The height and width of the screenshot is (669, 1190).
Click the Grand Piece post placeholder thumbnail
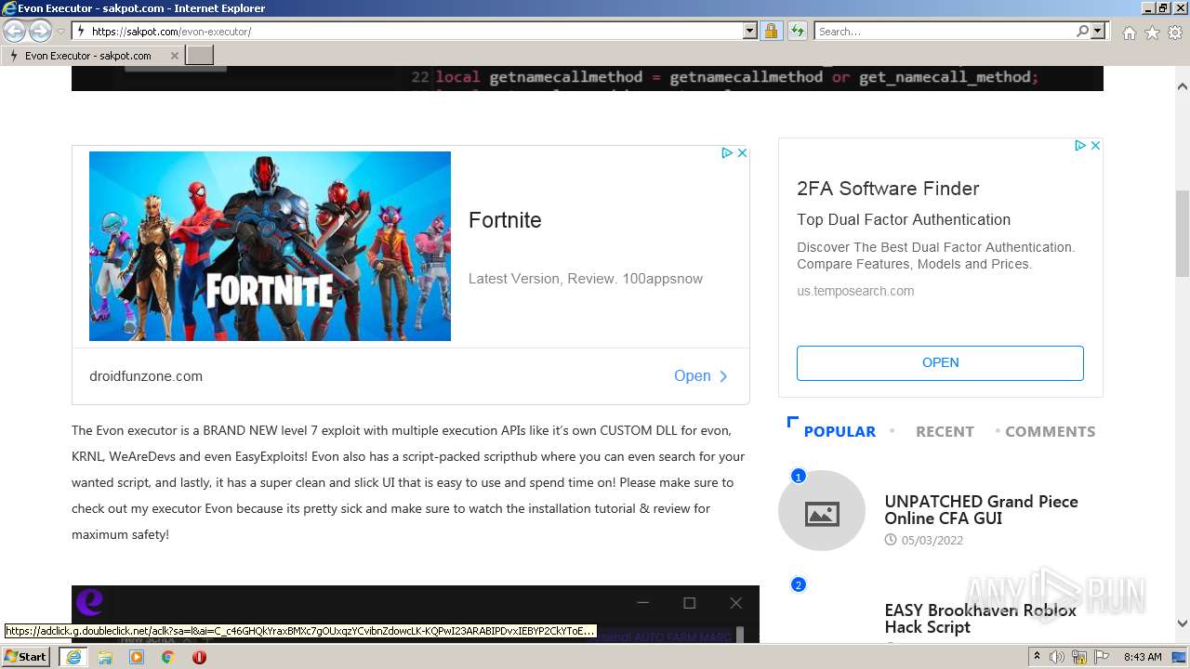point(822,512)
